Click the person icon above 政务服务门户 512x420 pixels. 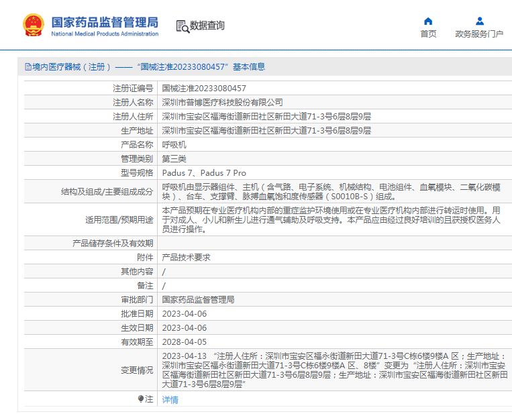[479, 21]
